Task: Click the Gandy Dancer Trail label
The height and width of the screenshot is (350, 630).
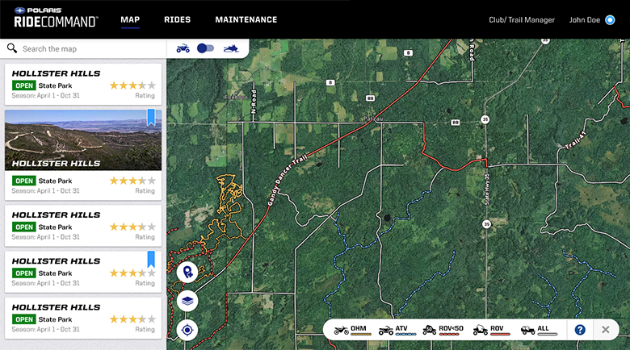Action: [287, 180]
